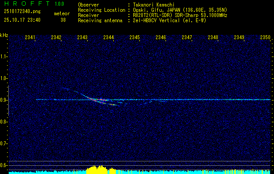Click the 0.6 frequency axis label
This screenshot has height=174, width=274.
tap(4, 165)
